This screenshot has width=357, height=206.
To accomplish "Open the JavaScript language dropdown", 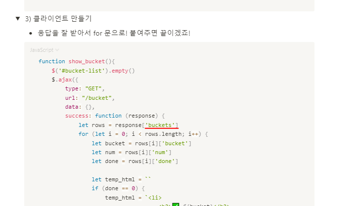I will (45, 50).
